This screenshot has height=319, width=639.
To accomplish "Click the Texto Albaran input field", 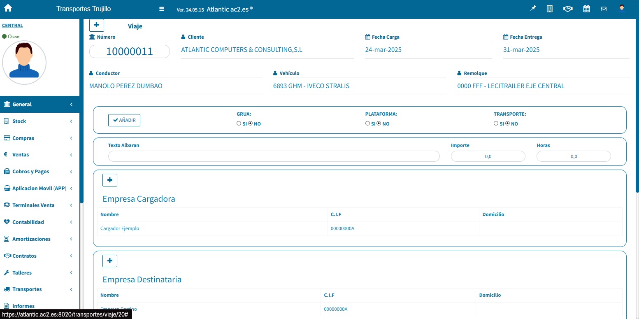I will tap(274, 156).
